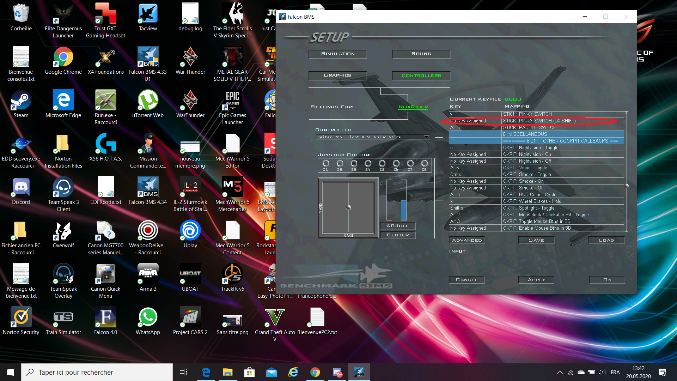The width and height of the screenshot is (677, 381).
Task: Click joystick button indicator S4
Action: [368, 164]
